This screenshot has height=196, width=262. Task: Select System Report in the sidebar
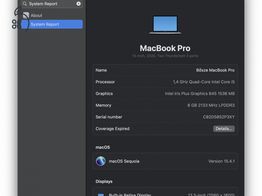pyautogui.click(x=52, y=24)
